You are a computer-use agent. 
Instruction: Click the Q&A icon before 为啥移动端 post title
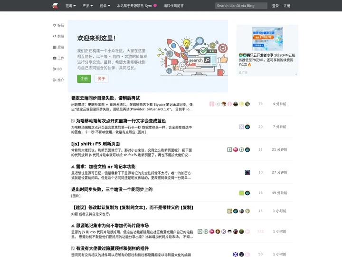tap(73, 121)
